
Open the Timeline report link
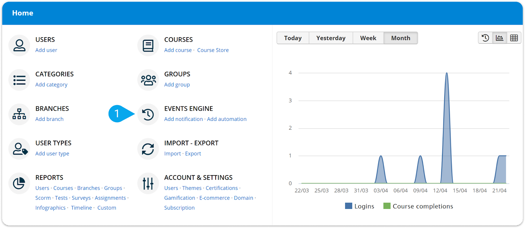(x=81, y=208)
